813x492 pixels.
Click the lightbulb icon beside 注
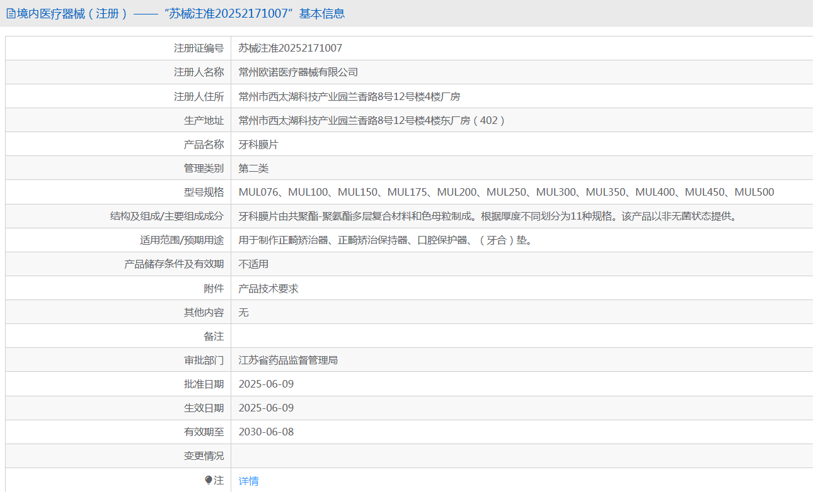tap(209, 480)
